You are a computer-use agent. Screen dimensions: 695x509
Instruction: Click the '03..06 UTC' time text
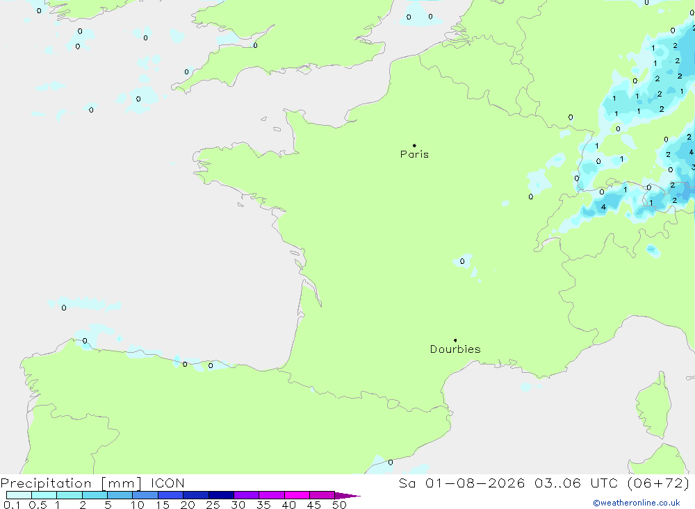pyautogui.click(x=575, y=483)
